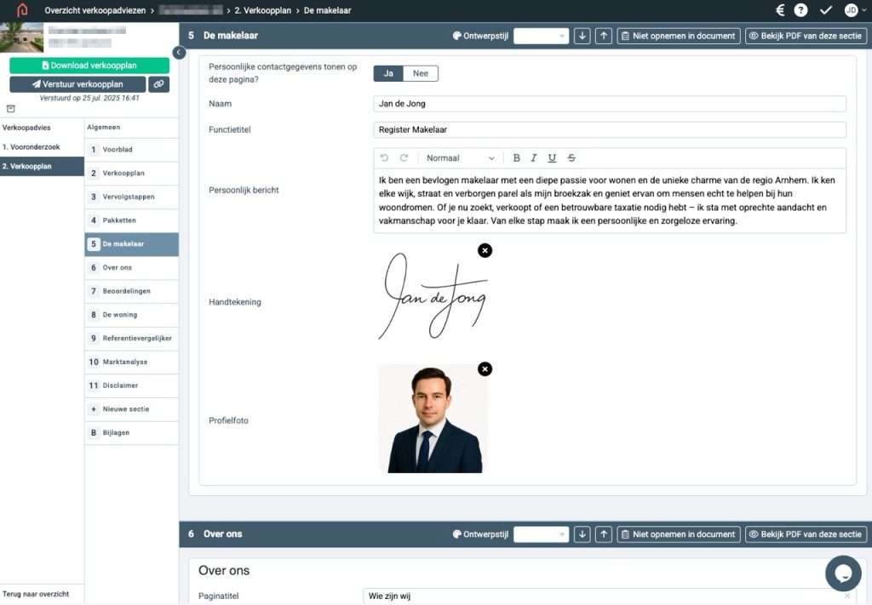Image resolution: width=872 pixels, height=605 pixels.
Task: Open section 3 Vervolgstappen
Action: 132,197
